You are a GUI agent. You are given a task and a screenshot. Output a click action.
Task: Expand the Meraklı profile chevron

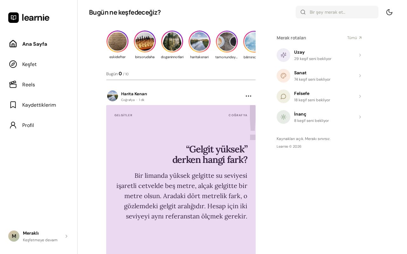click(66, 236)
